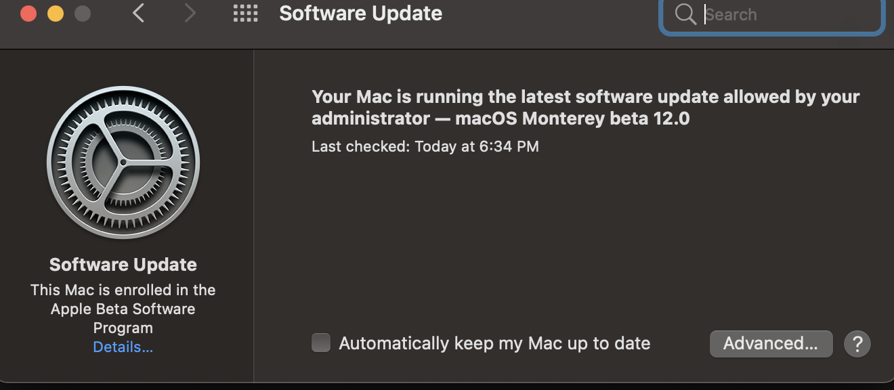This screenshot has width=894, height=390.
Task: Open help with the question mark button
Action: (857, 344)
